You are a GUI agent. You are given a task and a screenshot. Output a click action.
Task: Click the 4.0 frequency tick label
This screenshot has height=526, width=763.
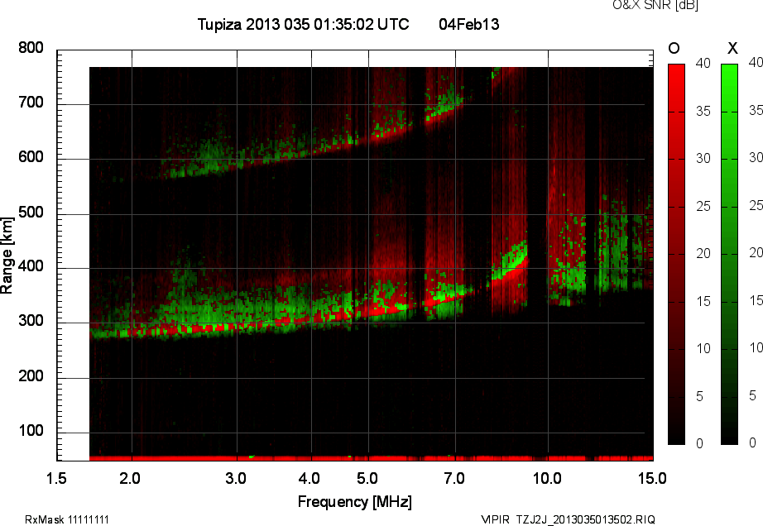(x=310, y=478)
